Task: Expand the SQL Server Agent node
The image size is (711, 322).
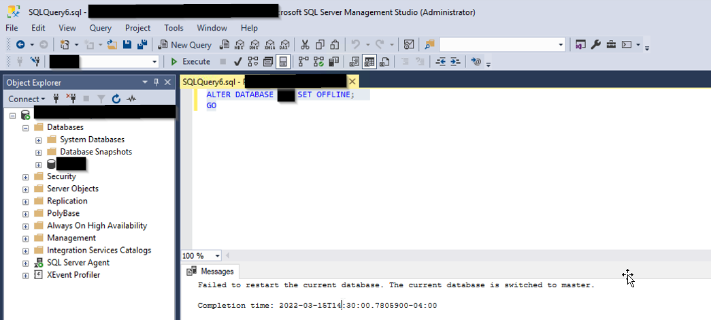Action: point(25,263)
